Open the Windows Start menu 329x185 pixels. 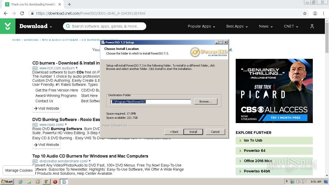[7, 181]
